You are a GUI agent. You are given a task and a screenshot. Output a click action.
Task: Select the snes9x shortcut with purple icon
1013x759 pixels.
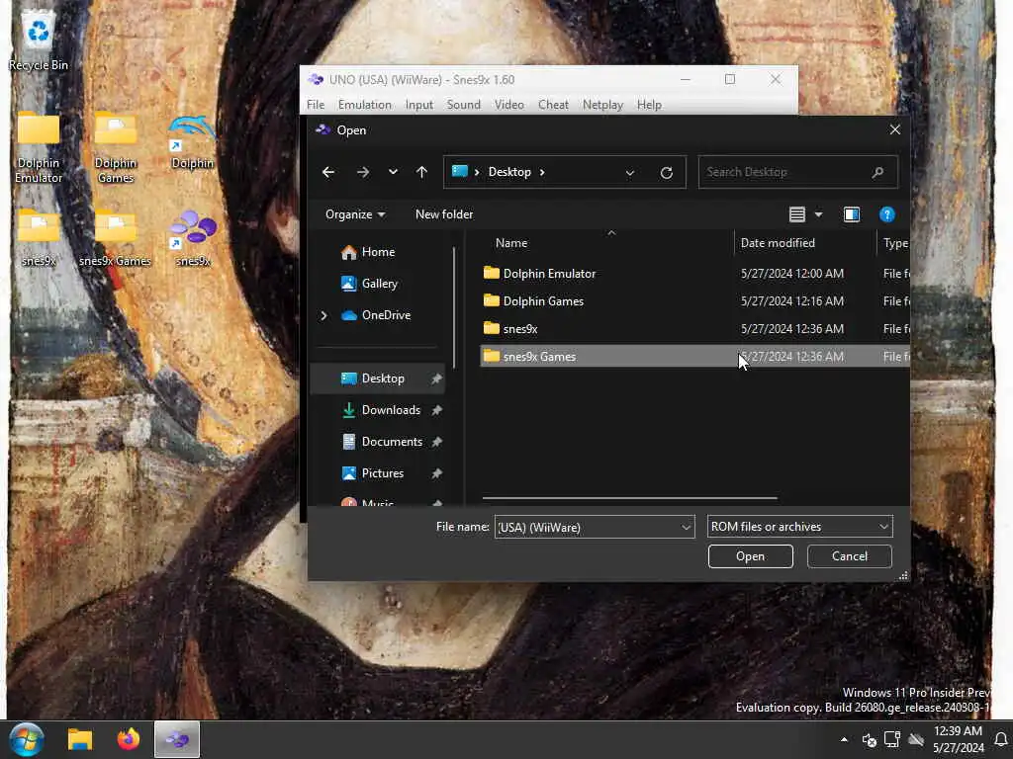[193, 237]
